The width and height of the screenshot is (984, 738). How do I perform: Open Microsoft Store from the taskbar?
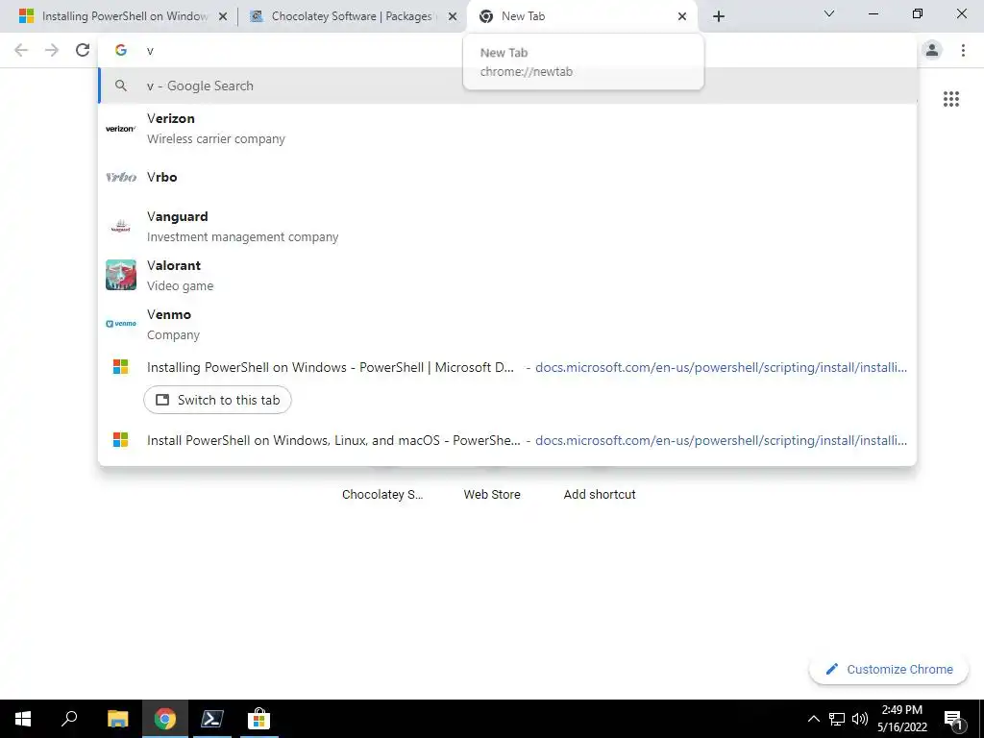(258, 719)
